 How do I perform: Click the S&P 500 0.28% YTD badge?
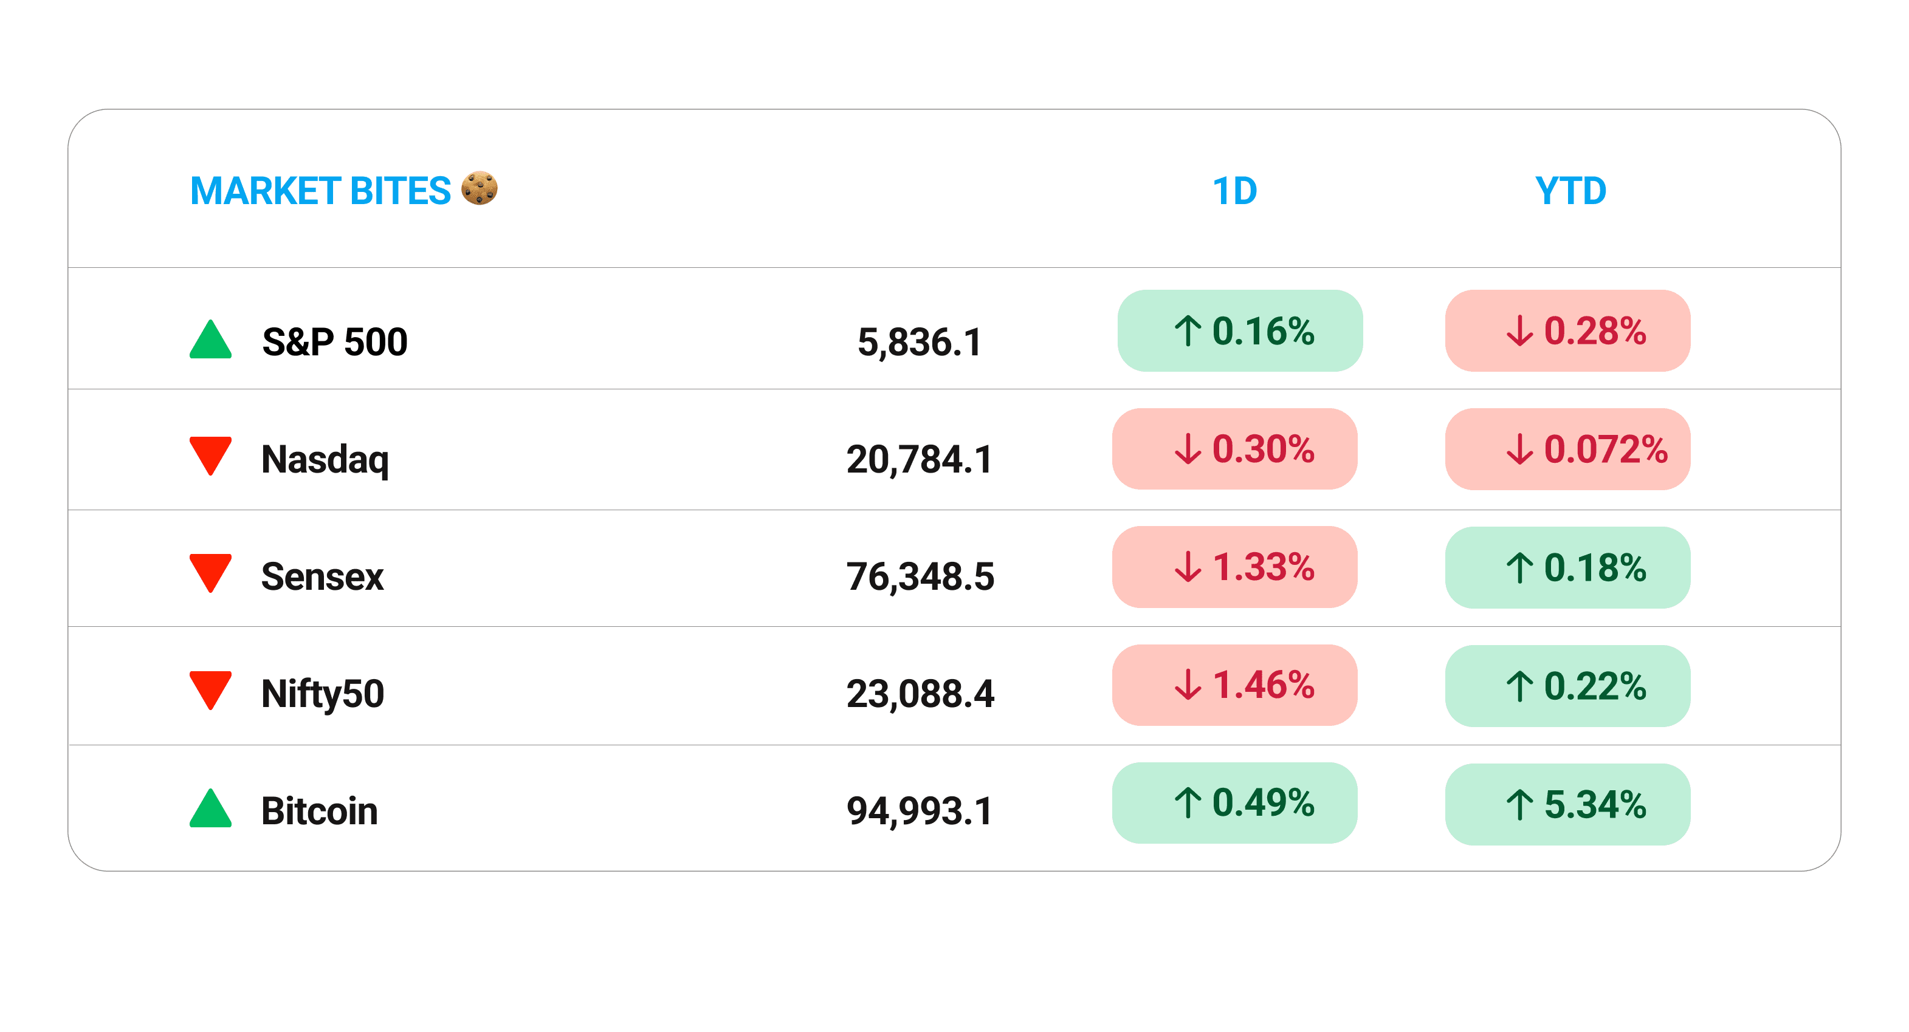(1567, 330)
